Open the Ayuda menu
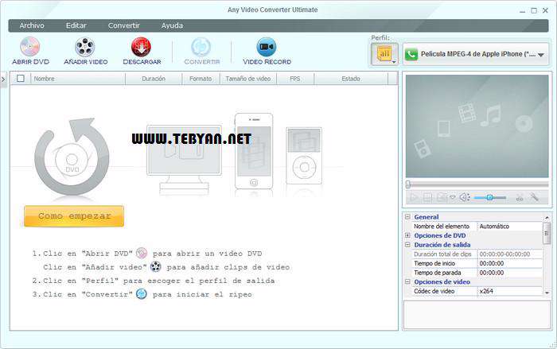The width and height of the screenshot is (557, 349). [172, 25]
